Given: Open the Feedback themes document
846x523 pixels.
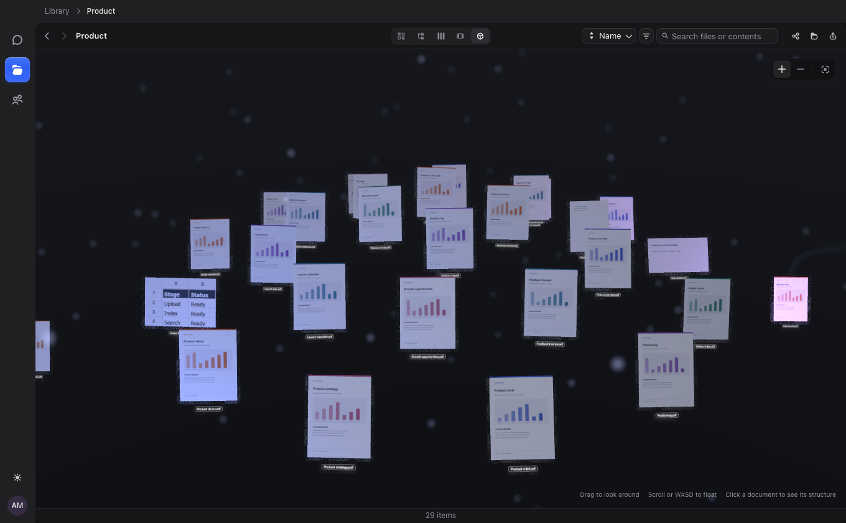Looking at the screenshot, I should tap(550, 303).
